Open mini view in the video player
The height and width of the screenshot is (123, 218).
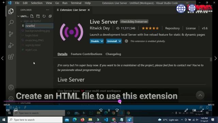(x=194, y=110)
